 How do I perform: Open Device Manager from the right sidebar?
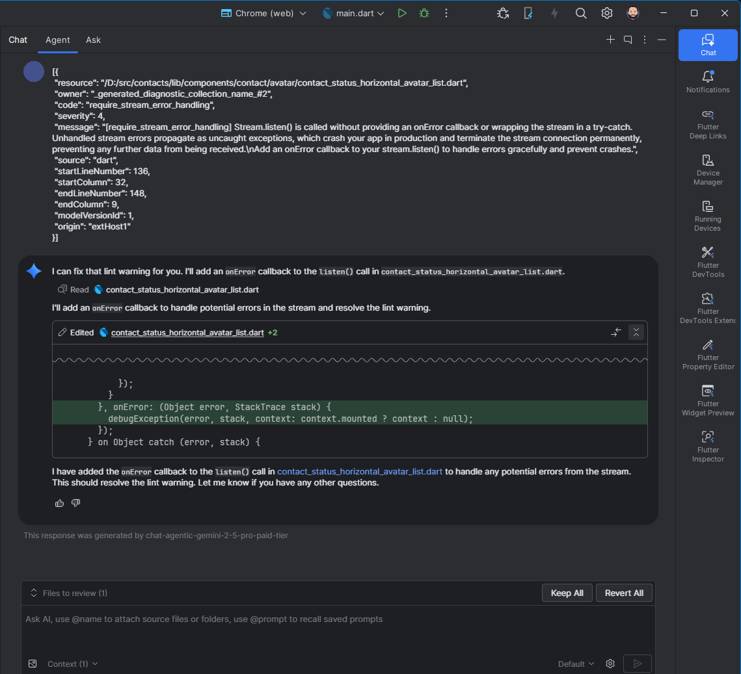point(707,169)
